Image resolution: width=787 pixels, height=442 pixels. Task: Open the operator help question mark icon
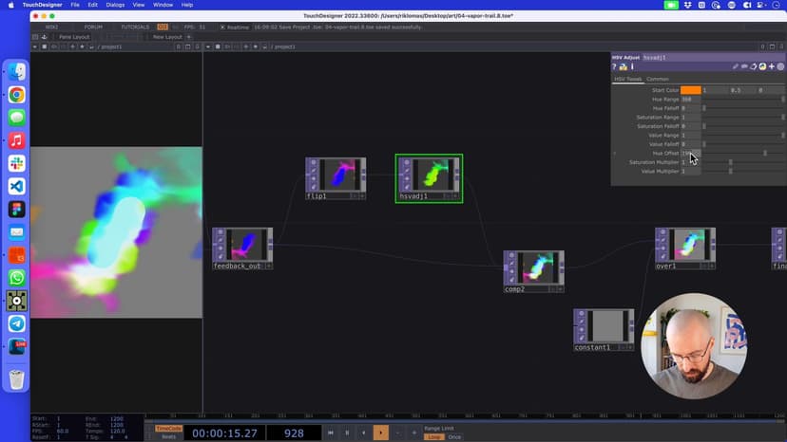[x=615, y=66]
